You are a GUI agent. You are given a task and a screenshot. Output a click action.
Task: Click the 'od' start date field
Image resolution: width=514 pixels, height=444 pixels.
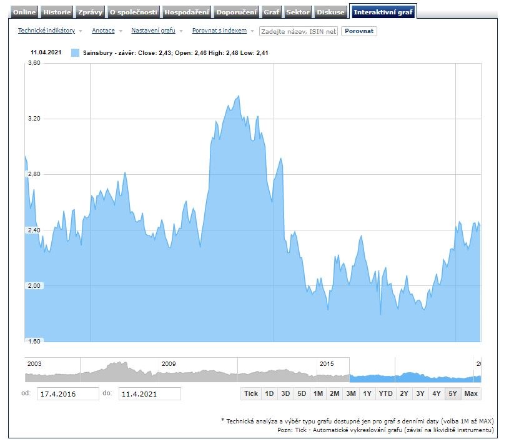[67, 394]
